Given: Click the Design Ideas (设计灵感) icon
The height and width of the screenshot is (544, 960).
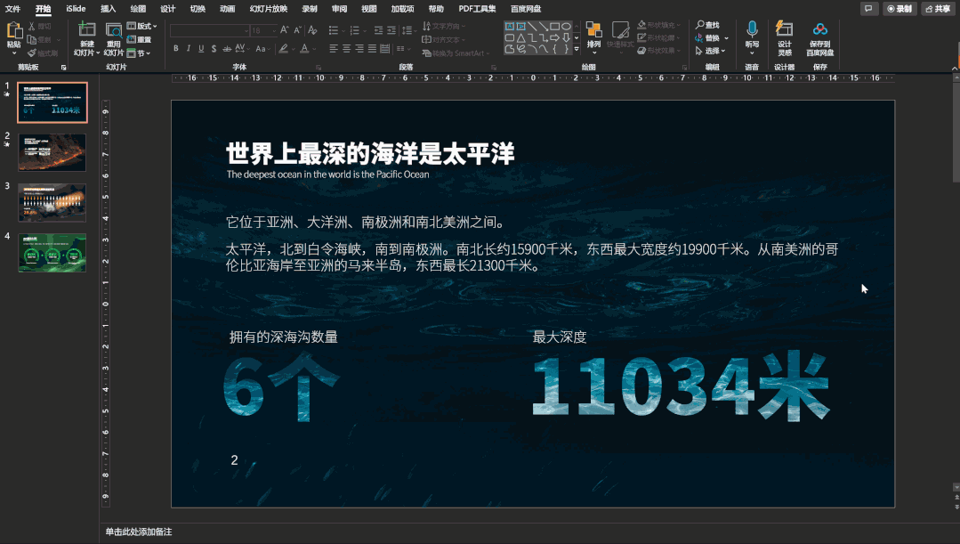Looking at the screenshot, I should (785, 29).
